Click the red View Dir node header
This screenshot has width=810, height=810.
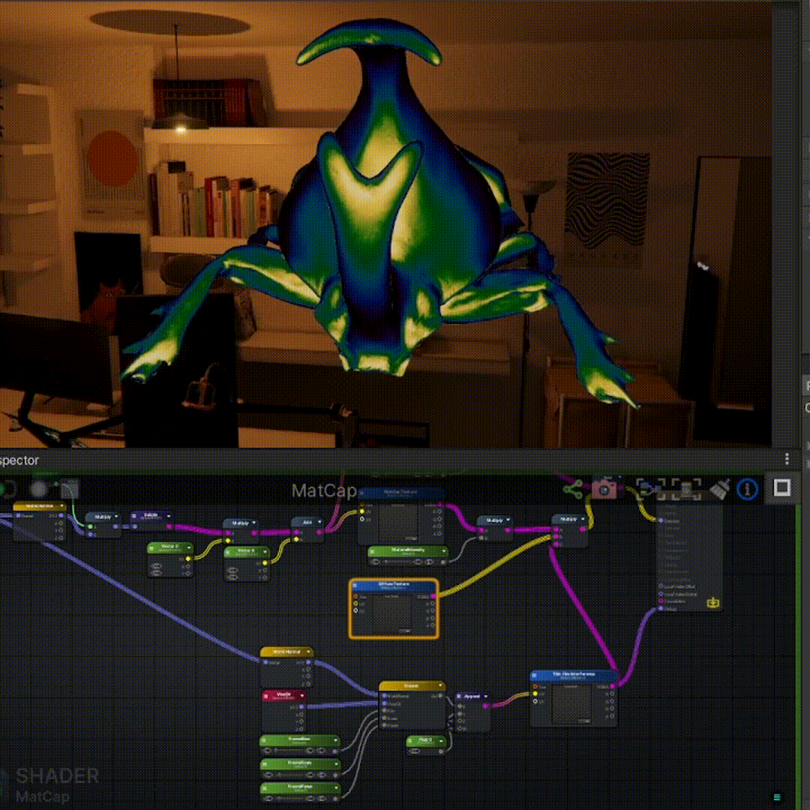[283, 695]
